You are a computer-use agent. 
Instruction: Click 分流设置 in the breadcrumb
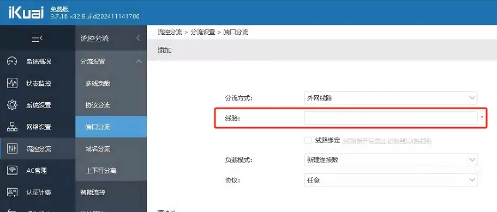pos(203,32)
